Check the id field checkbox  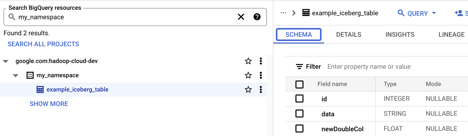point(299,99)
